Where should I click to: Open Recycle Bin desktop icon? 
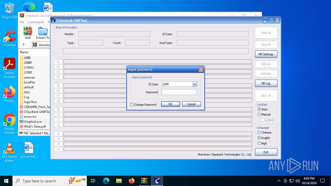pos(10,11)
